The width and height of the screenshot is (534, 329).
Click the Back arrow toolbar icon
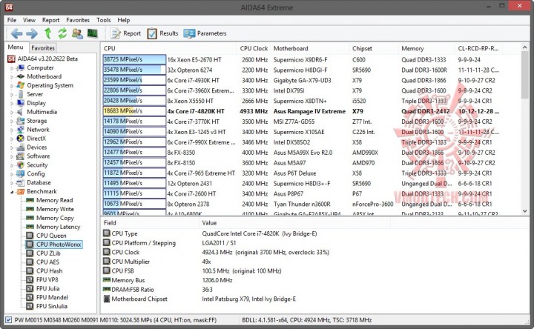pos(16,33)
